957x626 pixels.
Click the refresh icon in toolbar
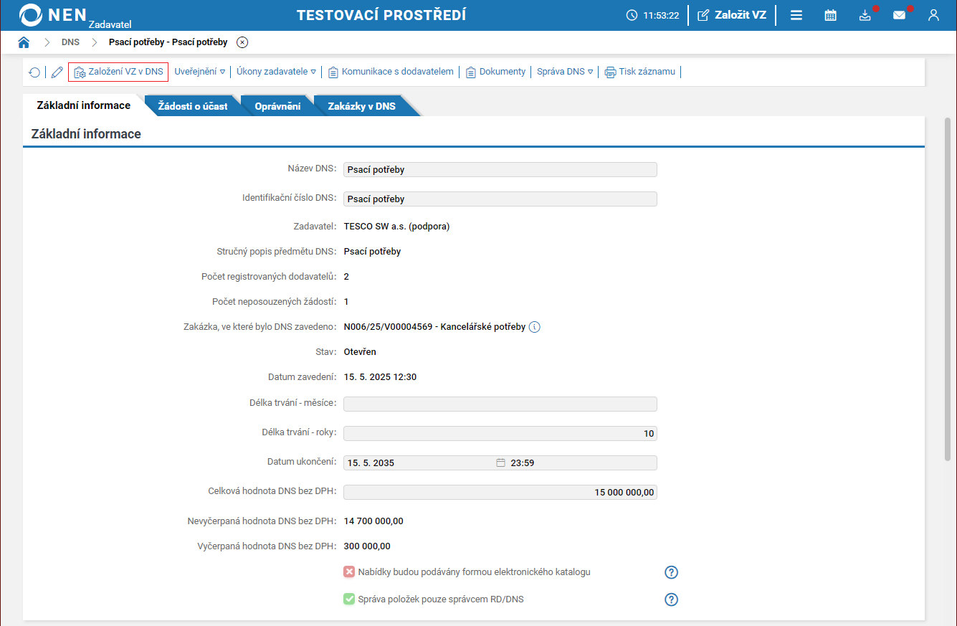point(34,72)
